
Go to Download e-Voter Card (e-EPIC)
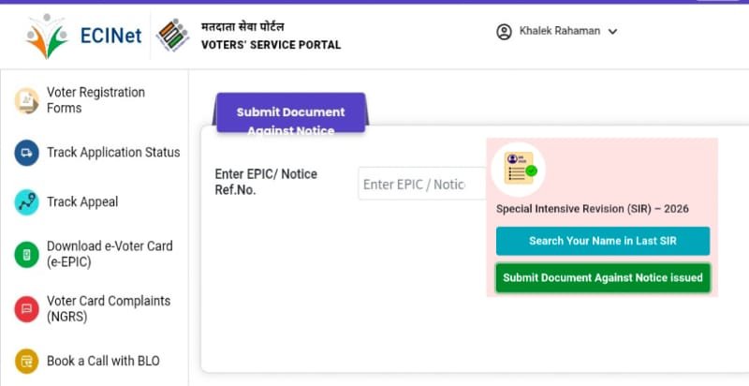click(110, 254)
